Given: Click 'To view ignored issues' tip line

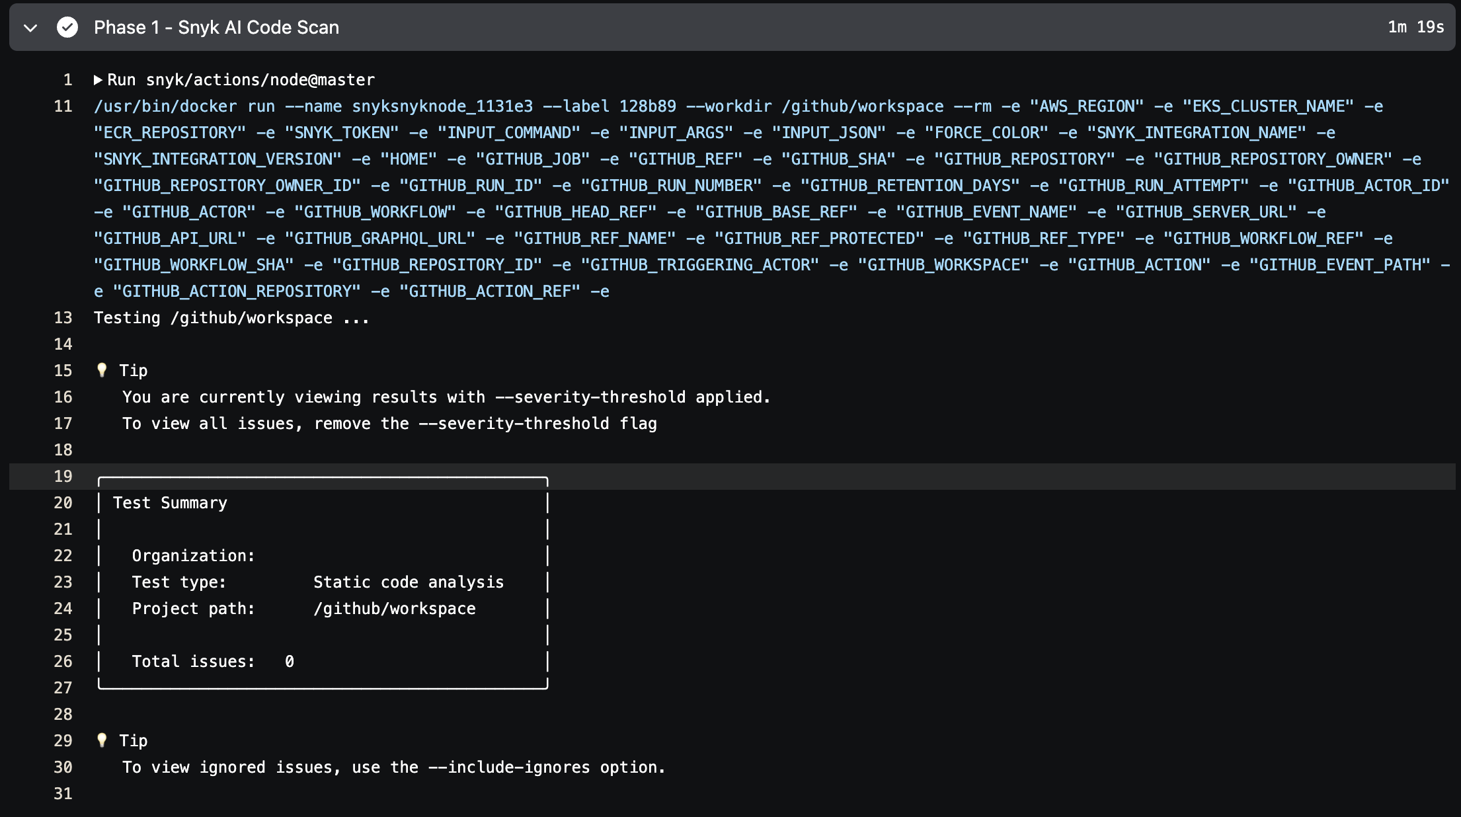Looking at the screenshot, I should [394, 767].
